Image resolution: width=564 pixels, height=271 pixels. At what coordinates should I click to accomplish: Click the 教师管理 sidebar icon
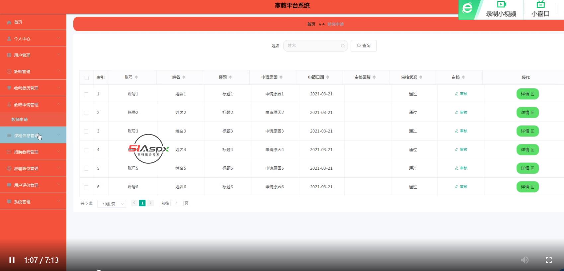[9, 71]
